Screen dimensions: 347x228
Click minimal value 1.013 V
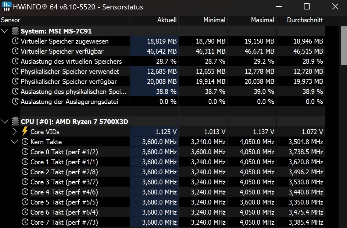215,132
